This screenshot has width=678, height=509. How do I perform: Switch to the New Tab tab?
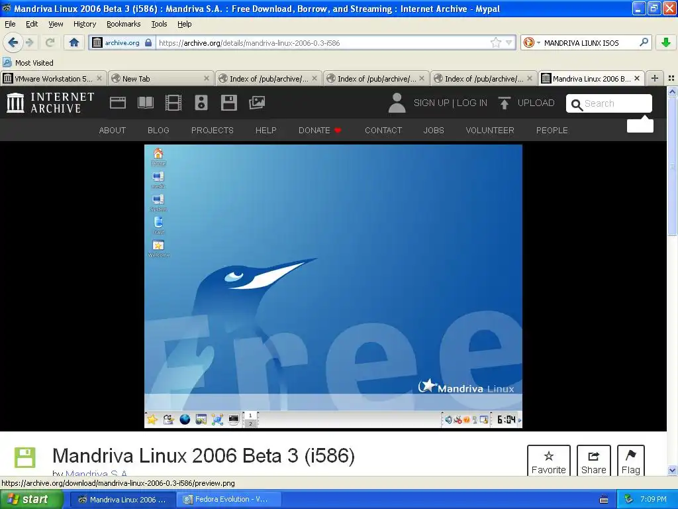(160, 78)
